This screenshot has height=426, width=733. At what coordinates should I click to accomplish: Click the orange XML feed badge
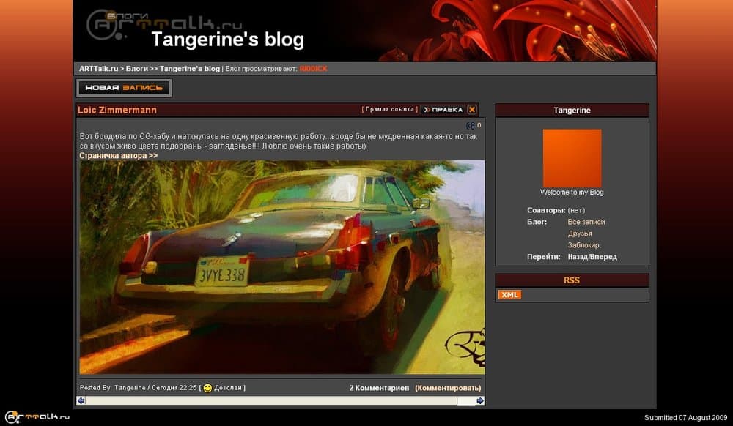point(509,294)
